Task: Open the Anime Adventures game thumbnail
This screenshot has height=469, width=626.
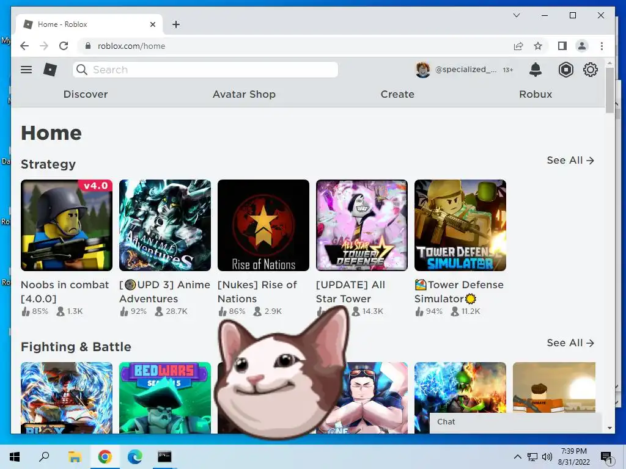Action: tap(165, 225)
